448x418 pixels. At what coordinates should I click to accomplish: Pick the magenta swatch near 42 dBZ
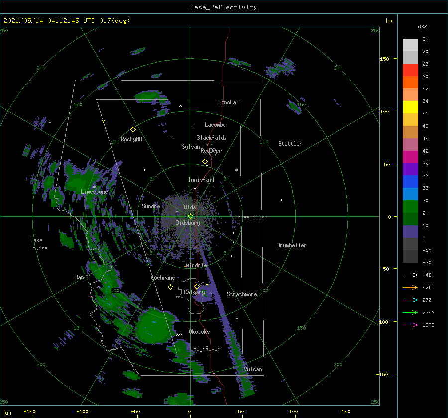click(410, 157)
